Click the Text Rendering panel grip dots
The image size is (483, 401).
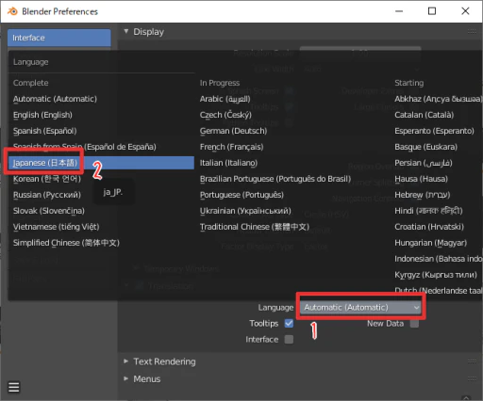pos(472,361)
